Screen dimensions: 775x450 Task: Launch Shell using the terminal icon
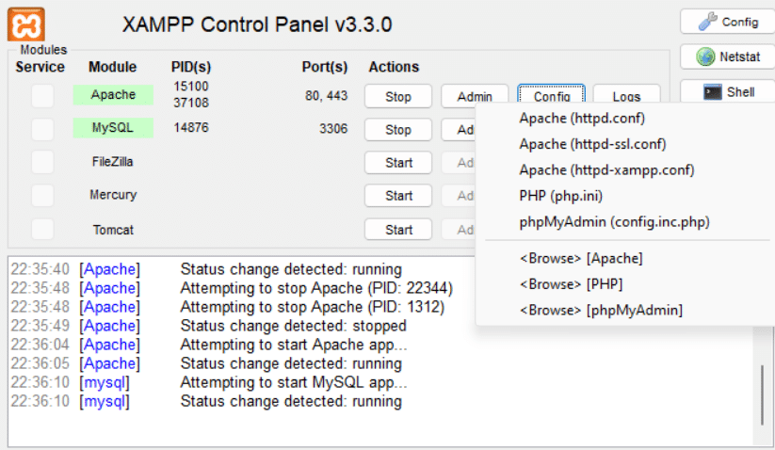click(729, 92)
